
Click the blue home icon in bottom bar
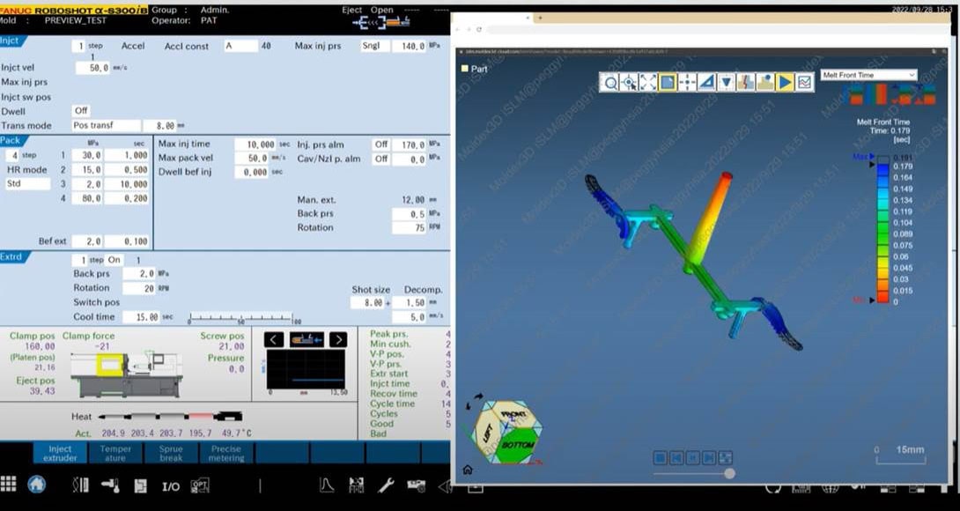36,484
